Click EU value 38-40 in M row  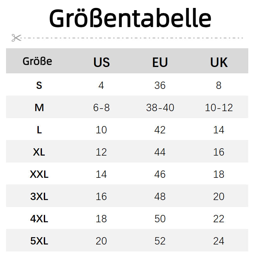click(160, 108)
